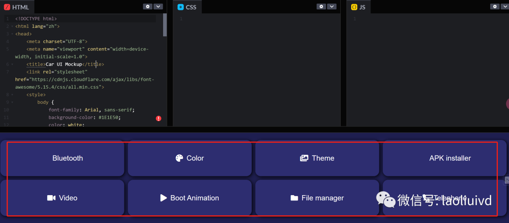Click the red error indicator icon
Viewport: 509px width, 223px height.
(158, 118)
